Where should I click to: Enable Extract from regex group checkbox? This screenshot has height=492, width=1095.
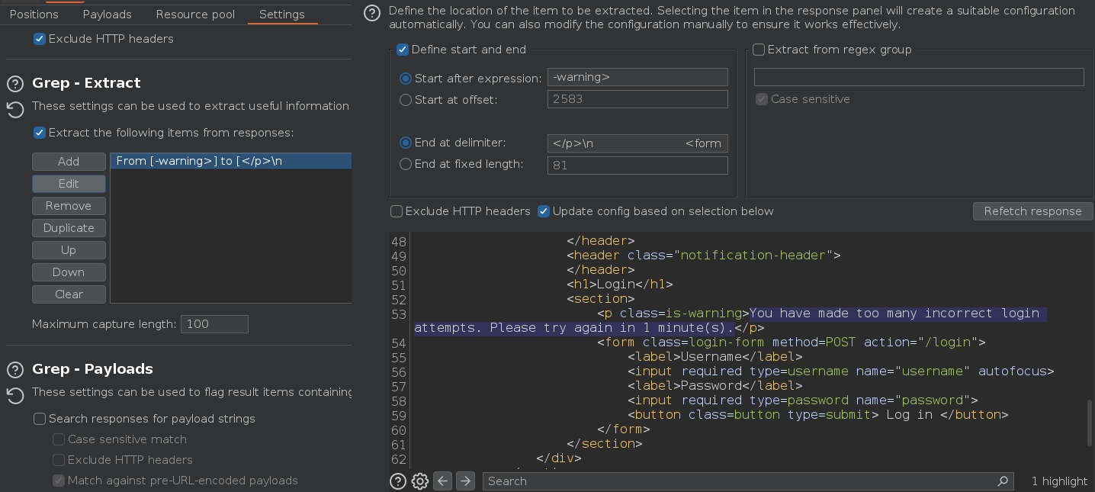point(759,50)
